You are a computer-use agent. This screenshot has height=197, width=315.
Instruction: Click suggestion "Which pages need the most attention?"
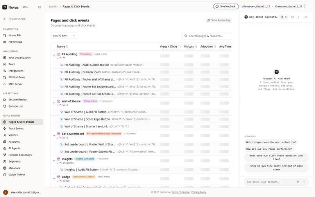[271, 142]
